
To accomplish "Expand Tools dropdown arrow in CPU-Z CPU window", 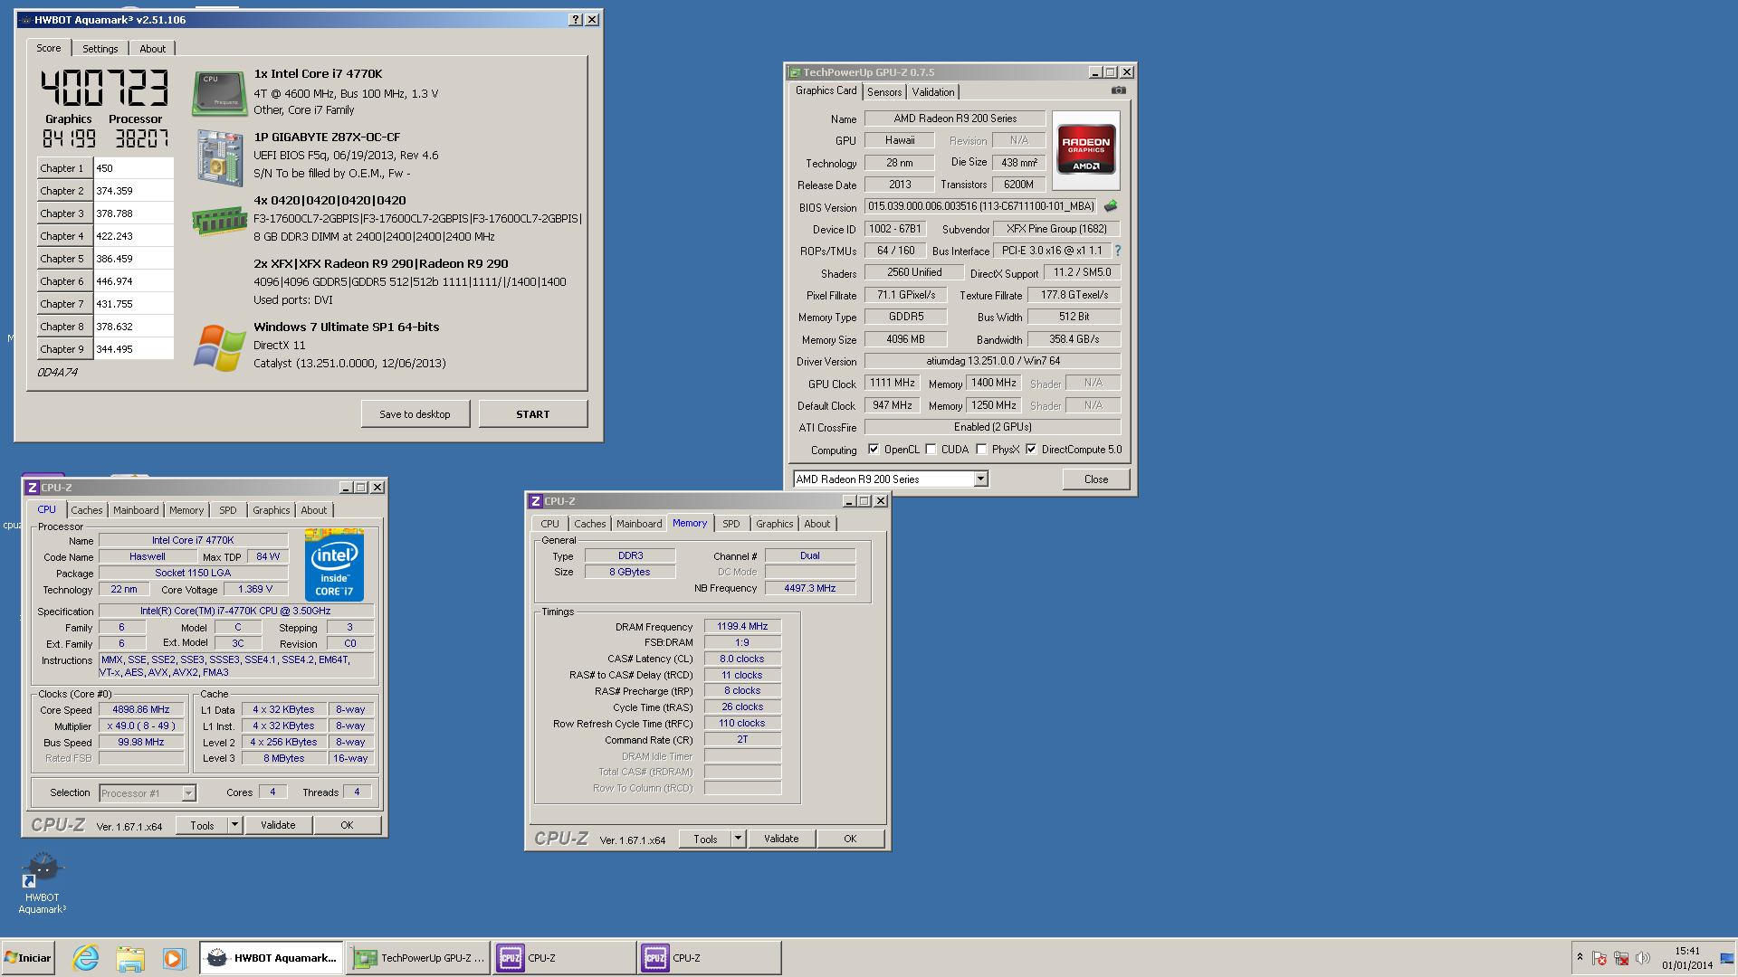I will [x=234, y=825].
